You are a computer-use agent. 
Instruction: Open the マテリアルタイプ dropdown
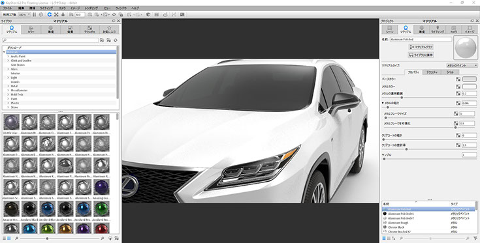[462, 65]
